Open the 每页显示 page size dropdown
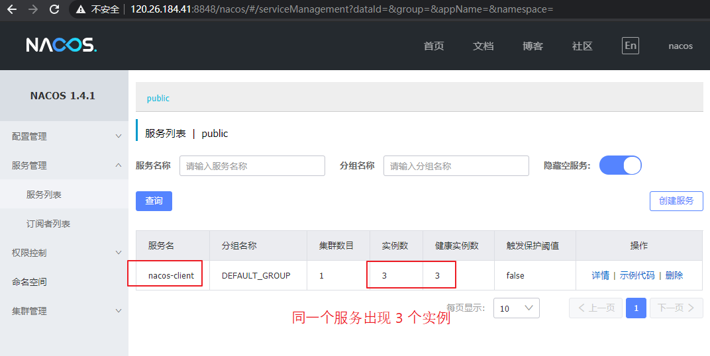This screenshot has height=356, width=710. click(x=516, y=308)
